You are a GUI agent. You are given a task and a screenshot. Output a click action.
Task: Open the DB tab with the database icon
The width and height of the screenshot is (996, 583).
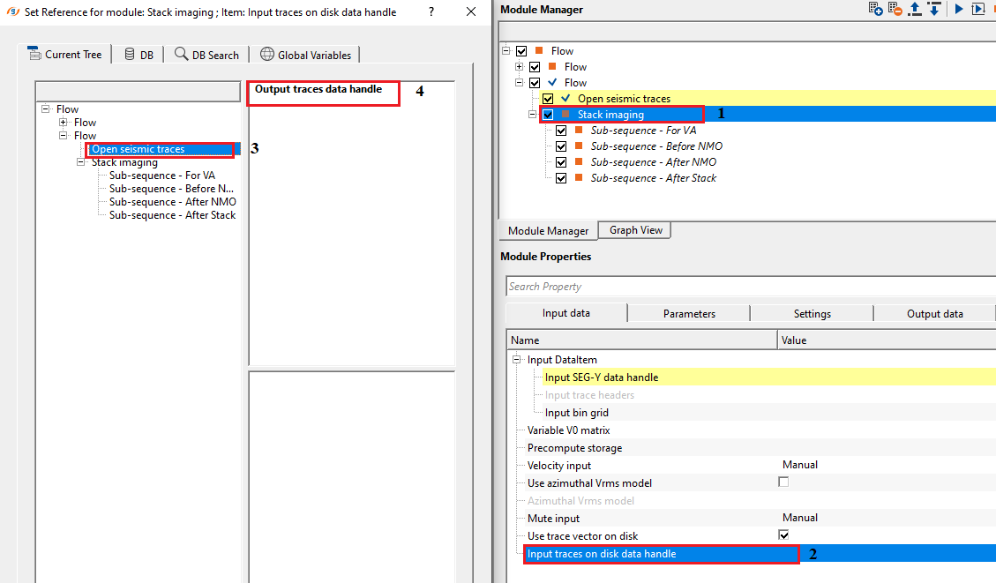tap(139, 55)
